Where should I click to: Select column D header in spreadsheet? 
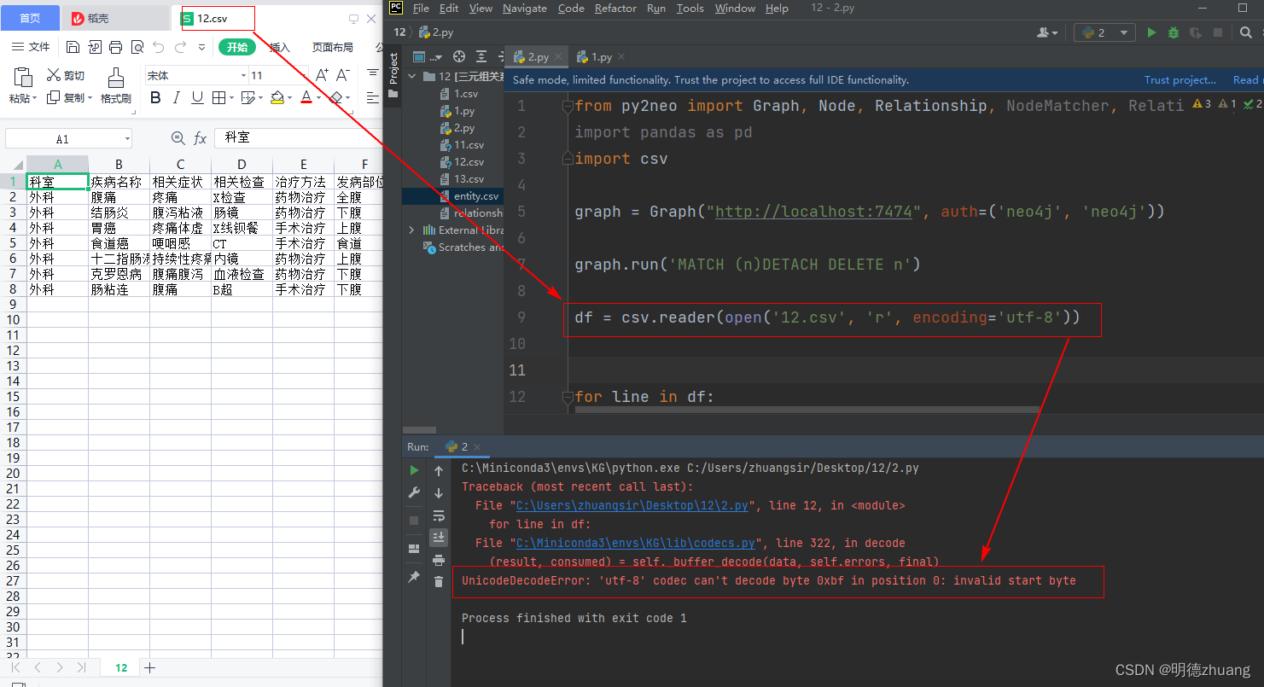click(x=242, y=164)
